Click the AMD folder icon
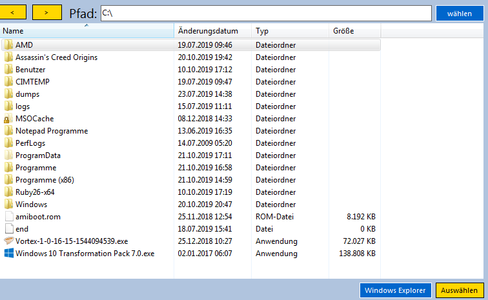The image size is (488, 300). coord(8,45)
